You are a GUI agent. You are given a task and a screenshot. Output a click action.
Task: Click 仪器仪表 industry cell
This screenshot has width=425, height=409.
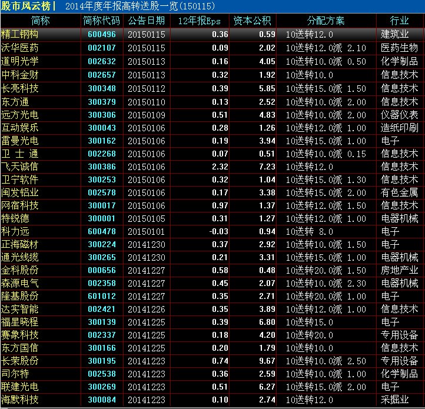[399, 115]
